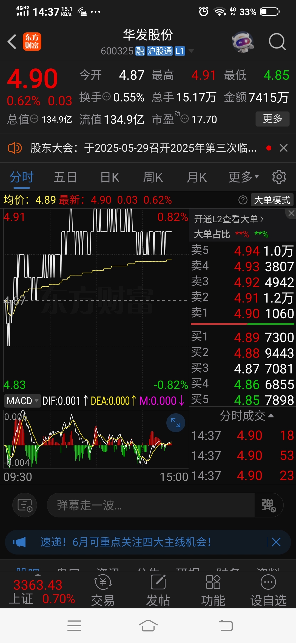
Task: Tap the 弹幕走一波 input field
Action: [x=151, y=505]
